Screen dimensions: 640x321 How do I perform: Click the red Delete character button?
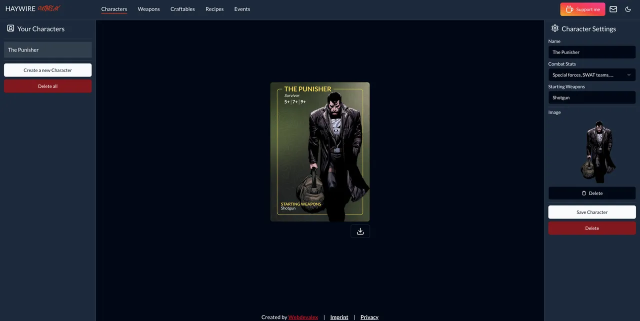(x=592, y=228)
